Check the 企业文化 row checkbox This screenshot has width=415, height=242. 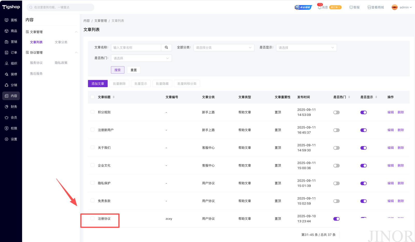pos(92,165)
